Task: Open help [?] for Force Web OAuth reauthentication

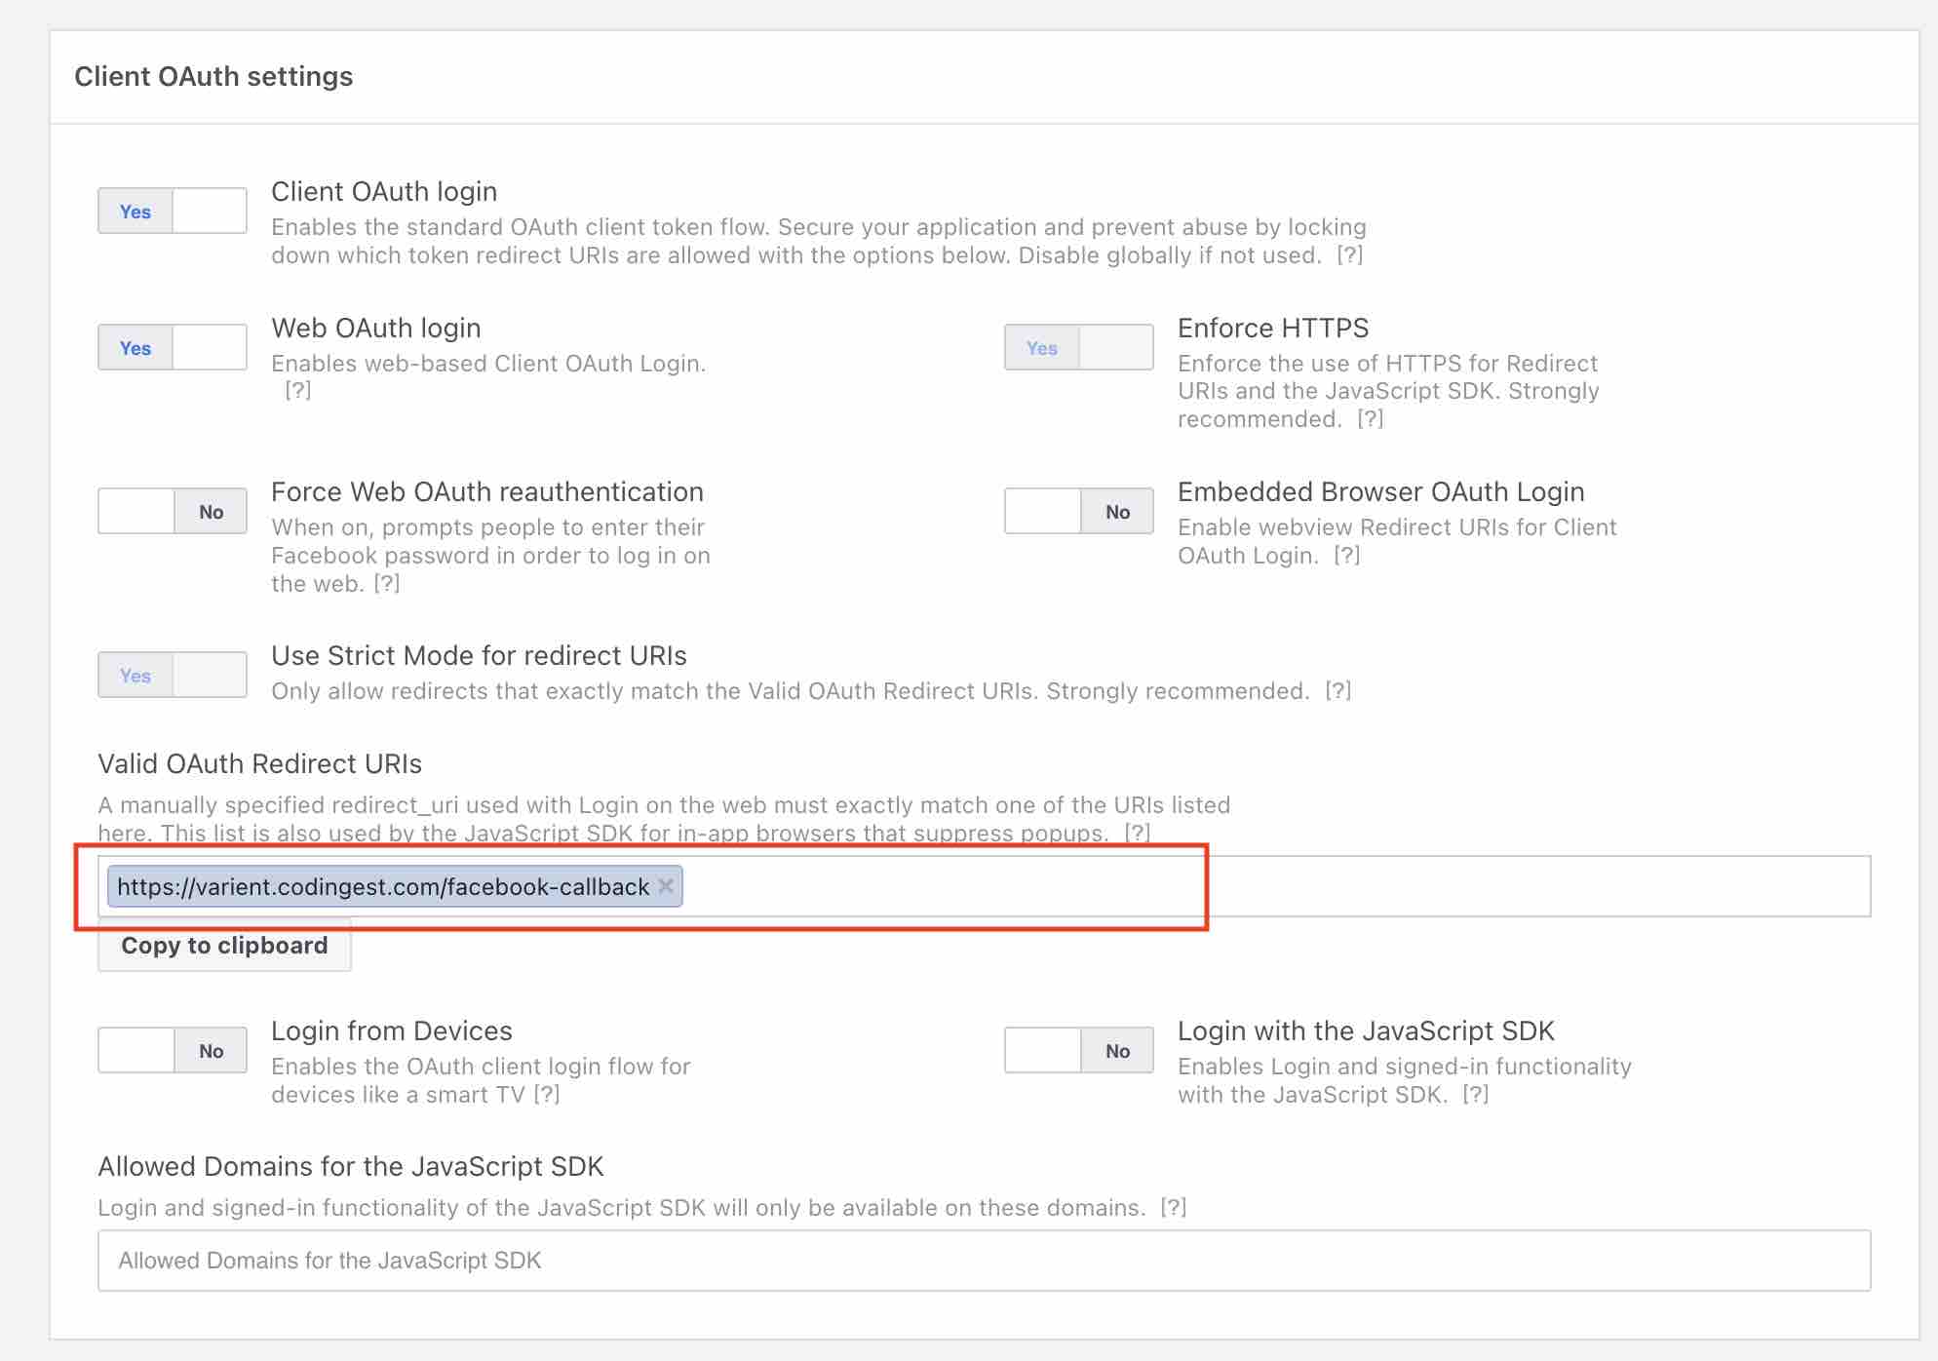Action: [386, 584]
